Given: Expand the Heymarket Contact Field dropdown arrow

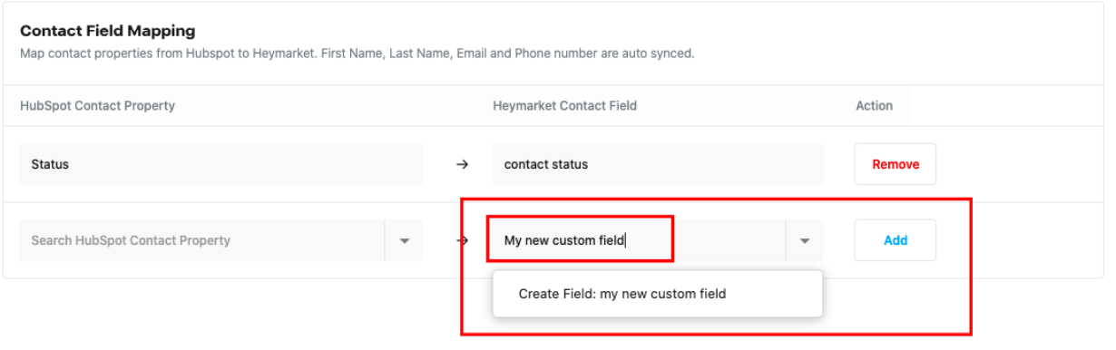Looking at the screenshot, I should (x=804, y=240).
